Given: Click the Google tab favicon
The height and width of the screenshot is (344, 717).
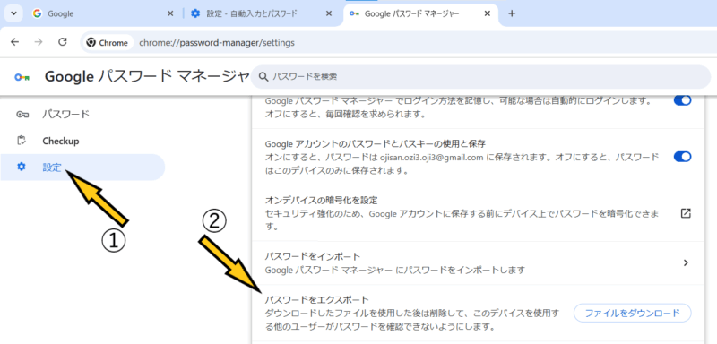Looking at the screenshot, I should 38,13.
